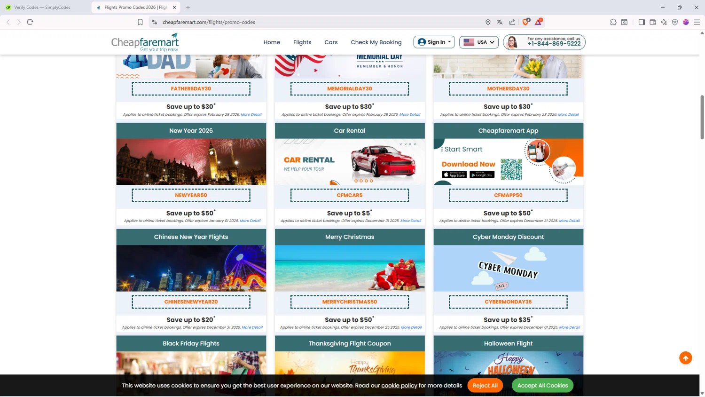Click the scroll-to-top orange arrow button
Image resolution: width=705 pixels, height=397 pixels.
coord(686,358)
